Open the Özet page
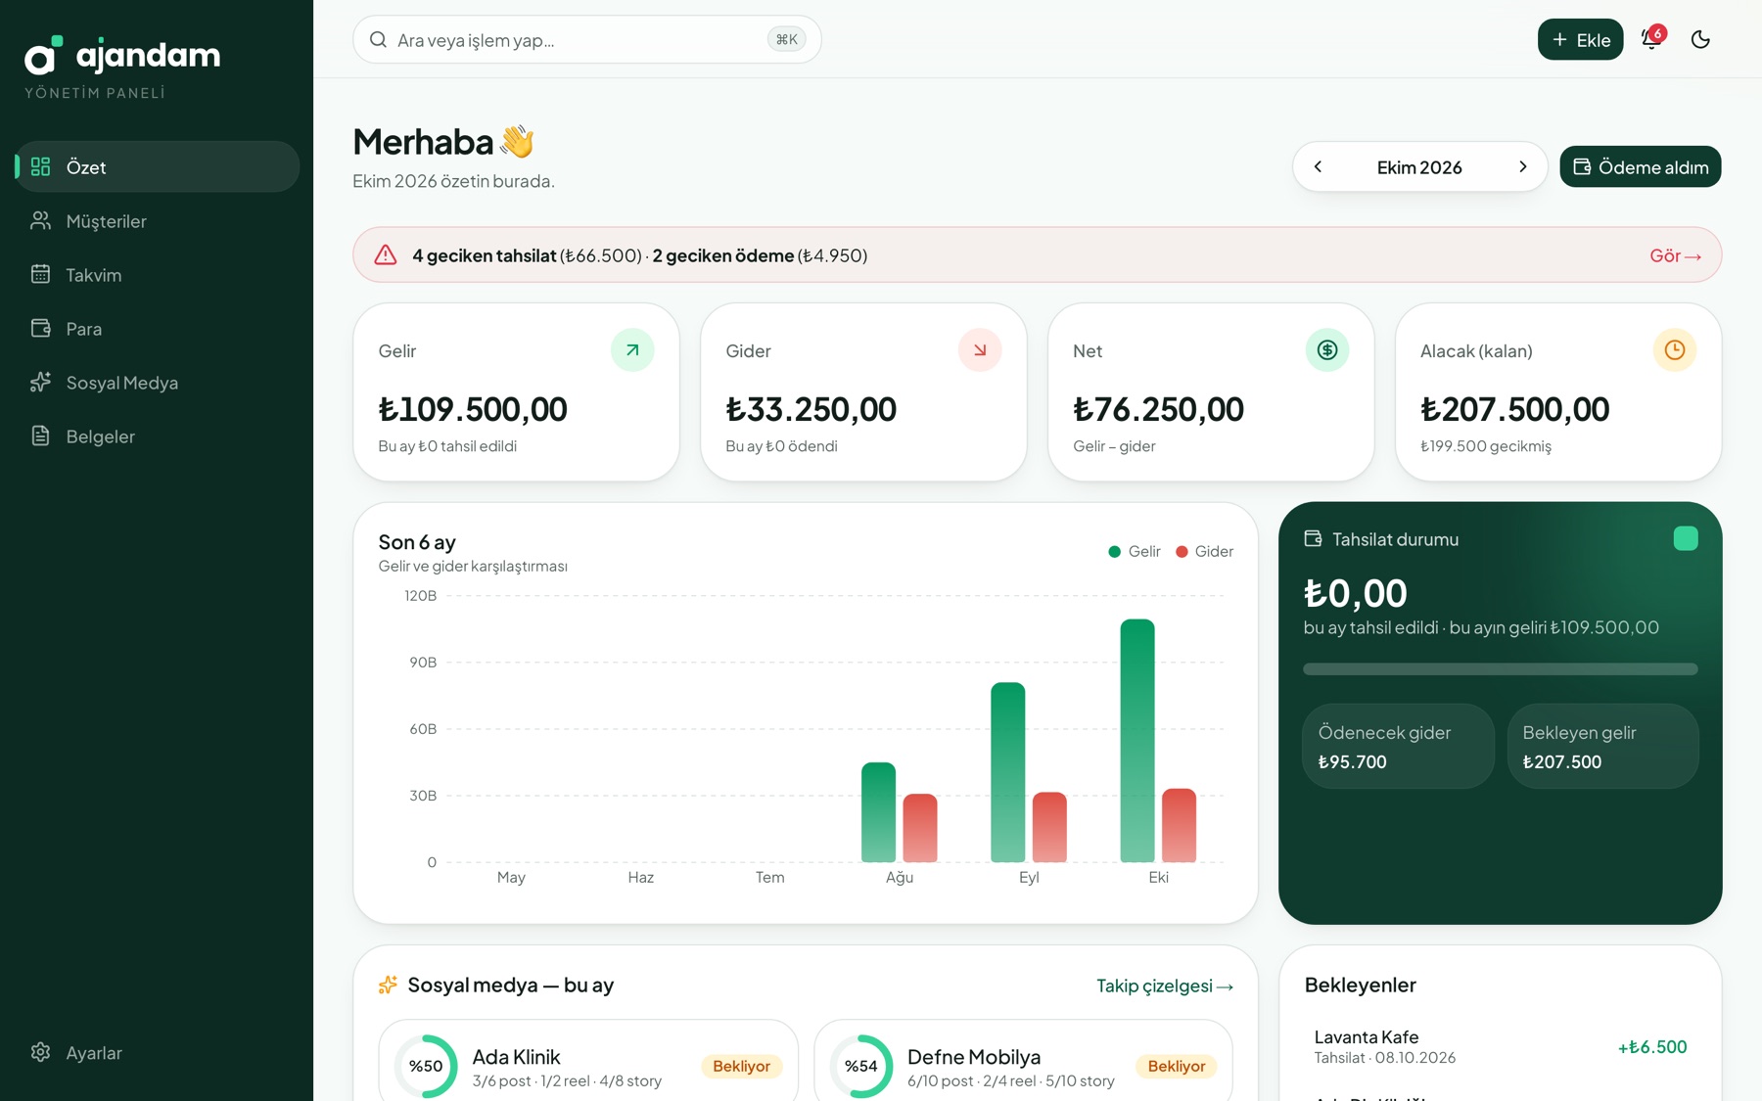Screen dimensions: 1762x1101 click(x=157, y=166)
